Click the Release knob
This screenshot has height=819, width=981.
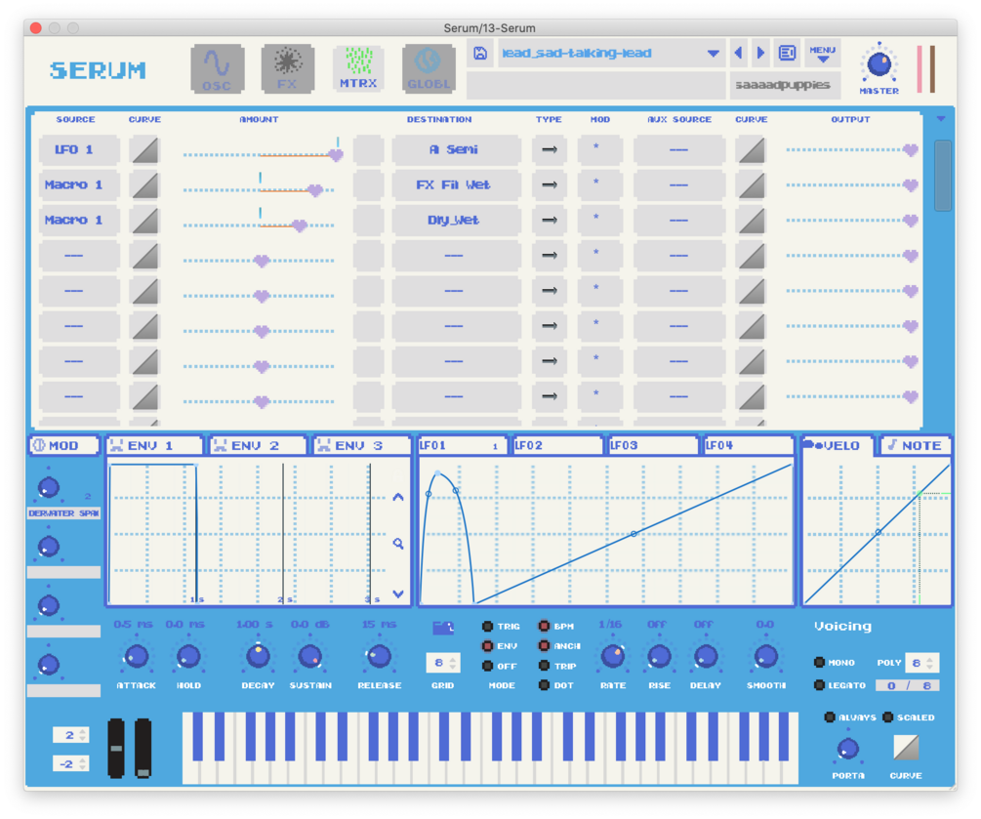pos(379,656)
